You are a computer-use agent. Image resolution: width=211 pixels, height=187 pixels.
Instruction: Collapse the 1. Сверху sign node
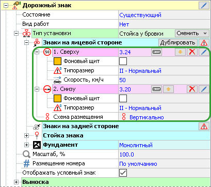point(37,52)
